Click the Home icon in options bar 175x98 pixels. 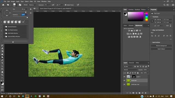(3, 5)
